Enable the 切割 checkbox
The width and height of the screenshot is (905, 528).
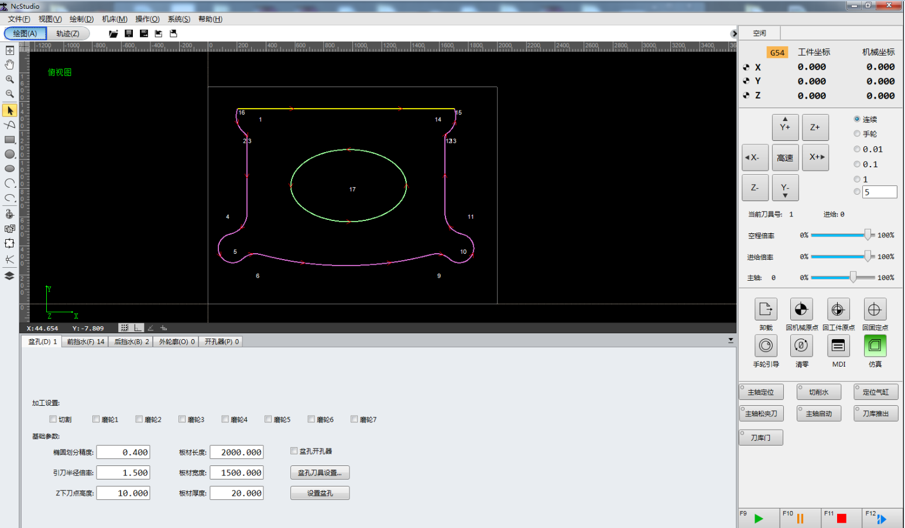point(53,419)
